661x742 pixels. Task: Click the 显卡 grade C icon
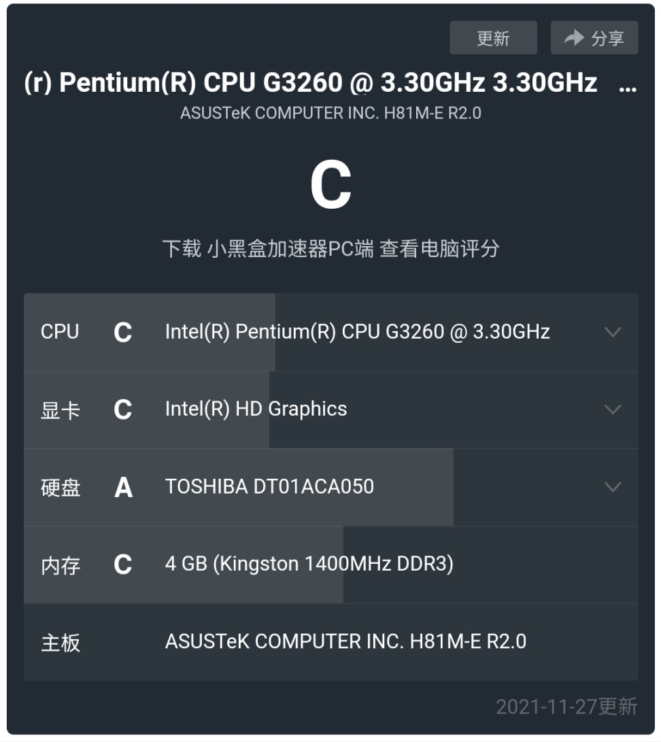[123, 409]
